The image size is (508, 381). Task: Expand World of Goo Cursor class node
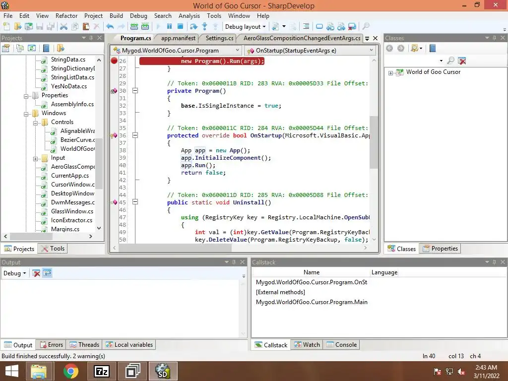coord(391,73)
